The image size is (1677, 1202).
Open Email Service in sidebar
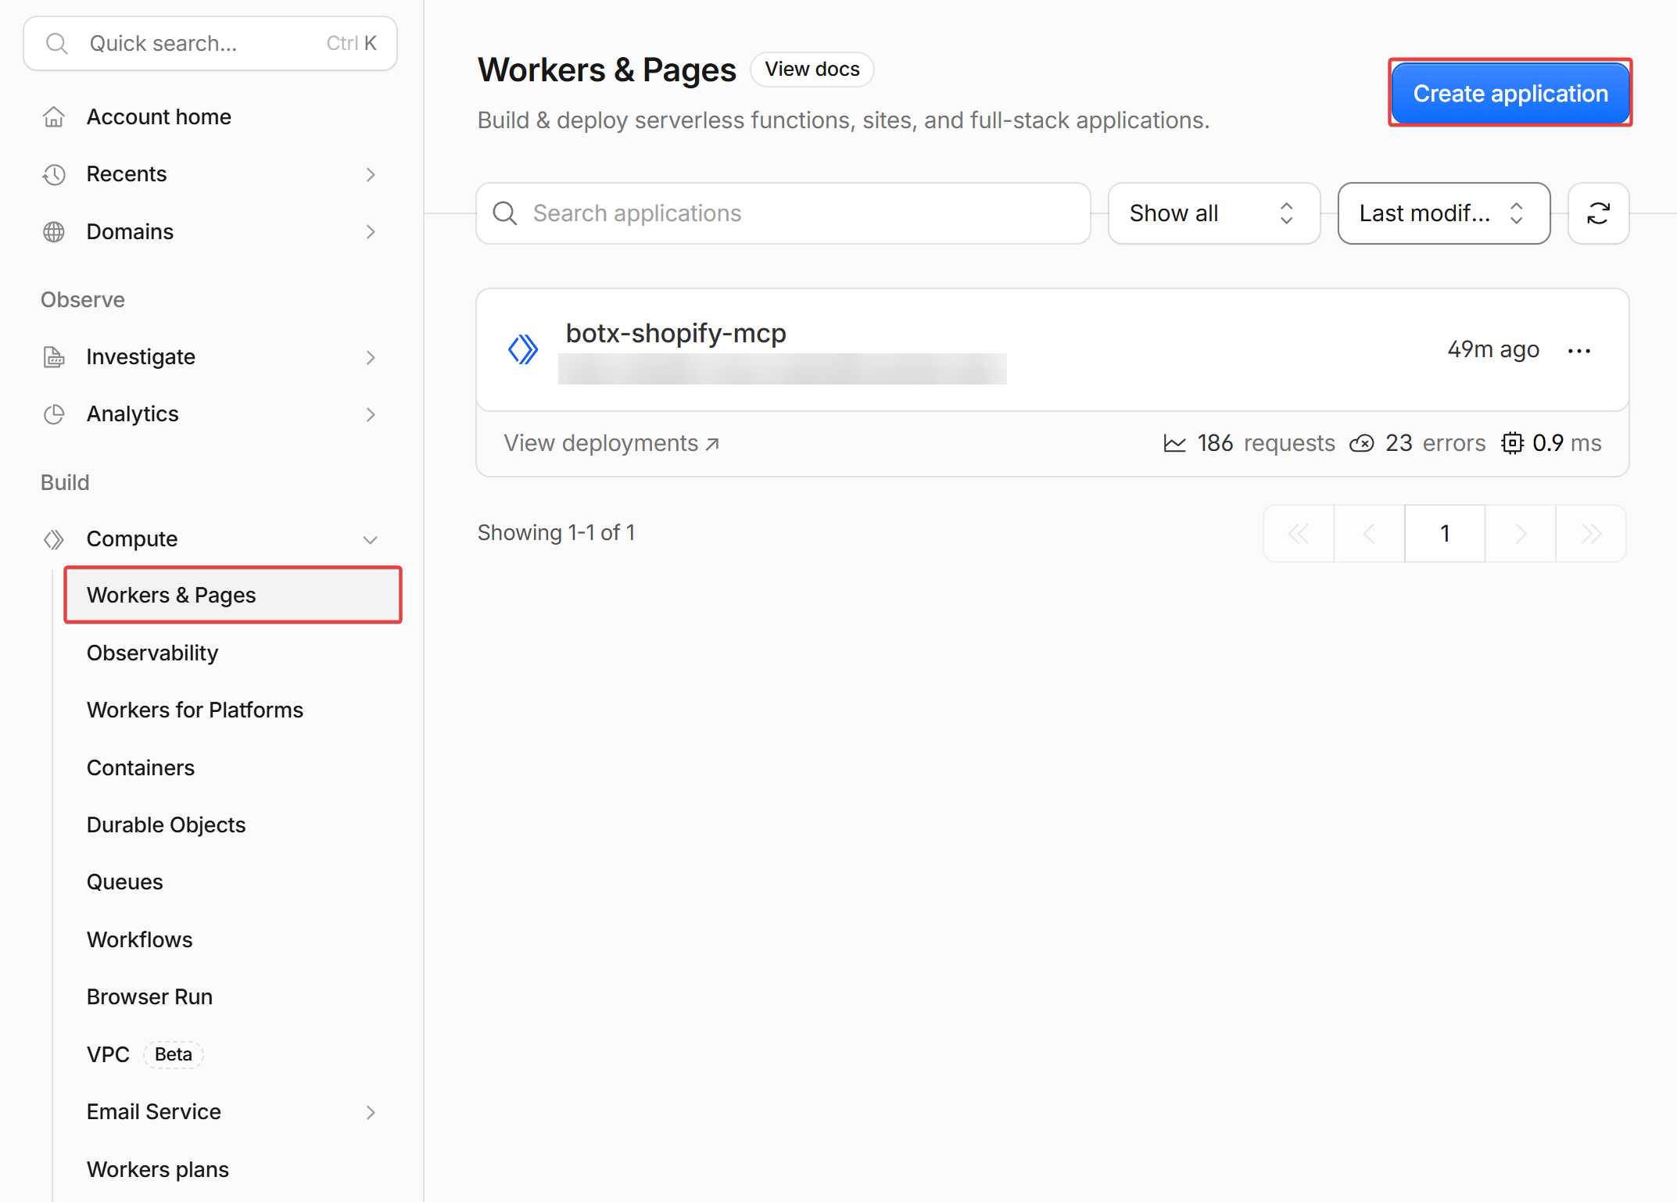coord(154,1112)
